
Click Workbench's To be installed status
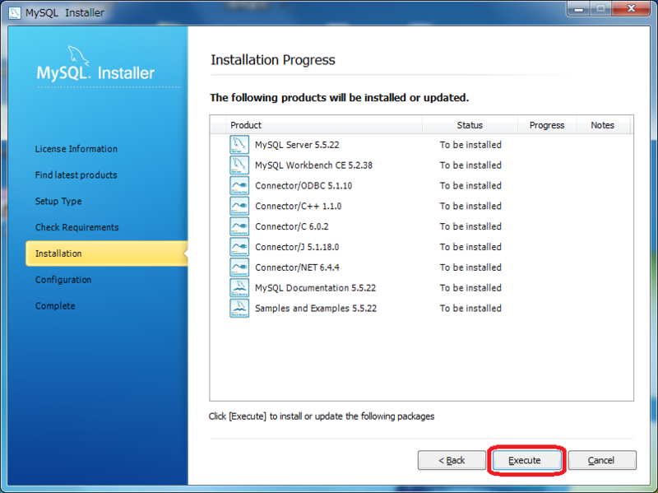click(x=470, y=165)
